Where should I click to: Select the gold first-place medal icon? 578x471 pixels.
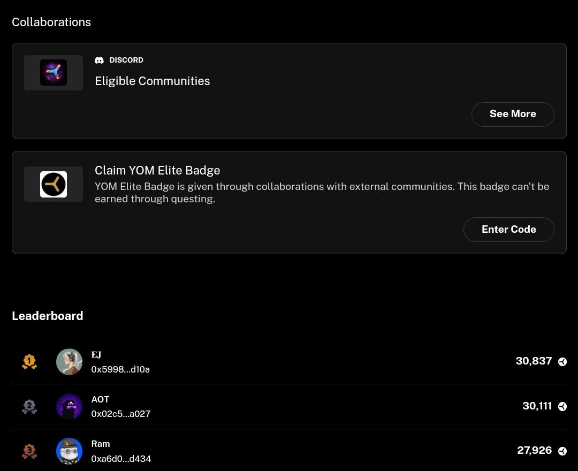(x=29, y=362)
